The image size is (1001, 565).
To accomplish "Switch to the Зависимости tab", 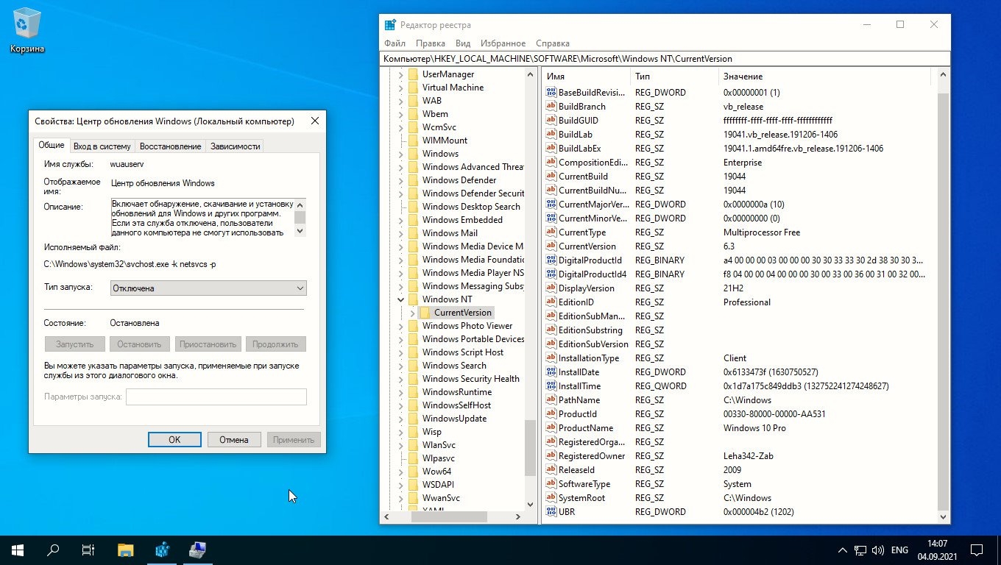I will coord(235,146).
